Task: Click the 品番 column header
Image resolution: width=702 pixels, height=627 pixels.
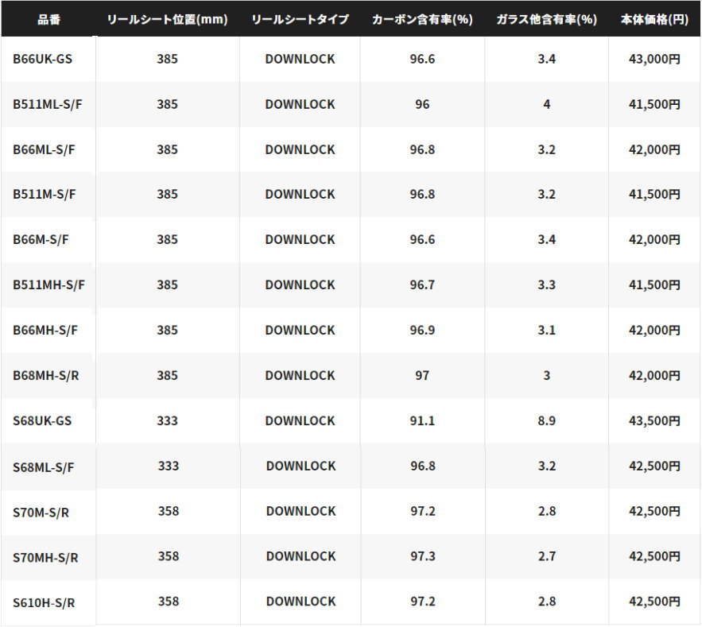Action: 48,20
